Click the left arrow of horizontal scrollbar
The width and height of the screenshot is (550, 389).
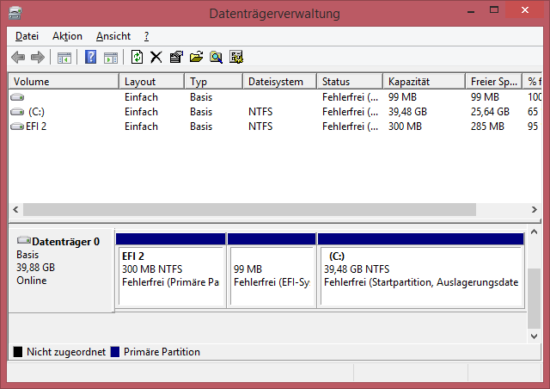click(15, 210)
